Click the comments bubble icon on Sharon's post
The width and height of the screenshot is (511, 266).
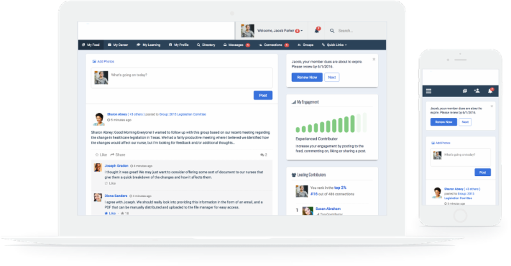[x=263, y=155]
